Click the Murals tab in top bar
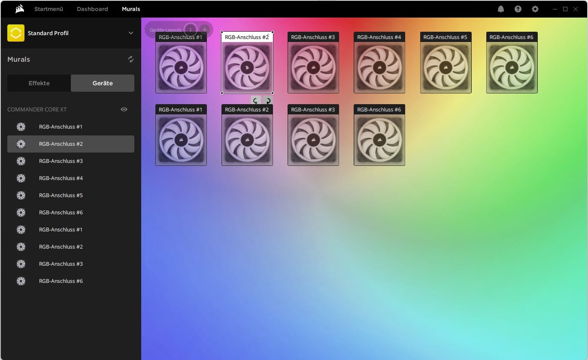Screen dimensions: 588x360 (x=131, y=9)
